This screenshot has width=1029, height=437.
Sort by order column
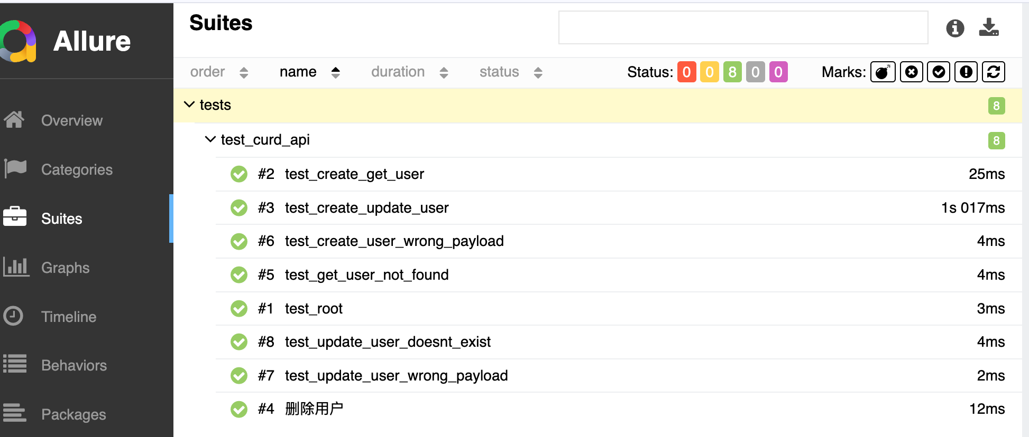(219, 72)
